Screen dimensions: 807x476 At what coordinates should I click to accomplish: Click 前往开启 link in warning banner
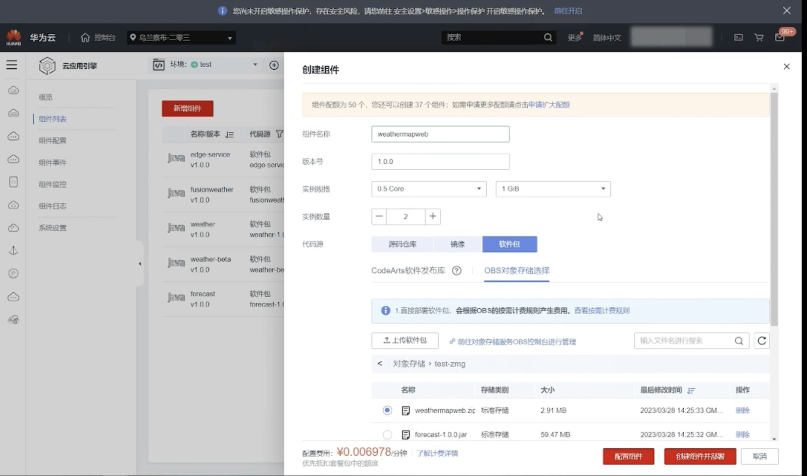point(568,11)
